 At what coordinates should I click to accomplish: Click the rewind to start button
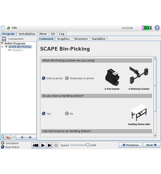pyautogui.click(x=36, y=145)
